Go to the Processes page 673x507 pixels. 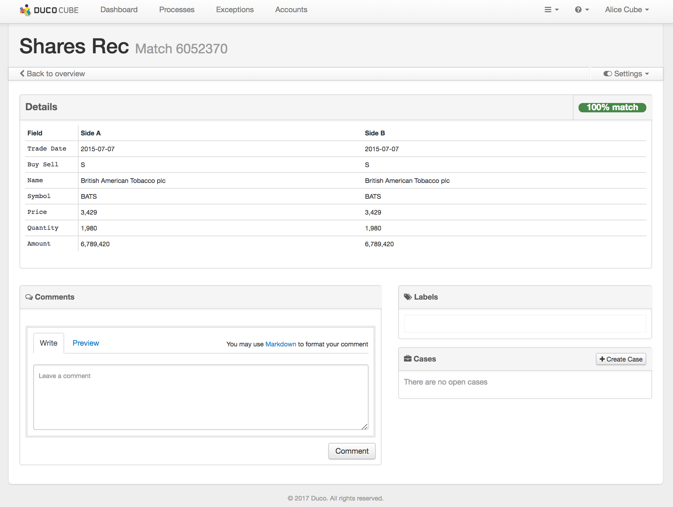pos(177,10)
